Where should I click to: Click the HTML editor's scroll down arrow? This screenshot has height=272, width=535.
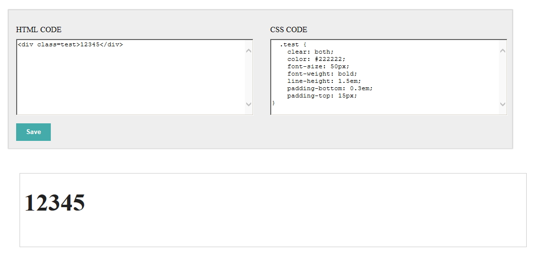[248, 104]
